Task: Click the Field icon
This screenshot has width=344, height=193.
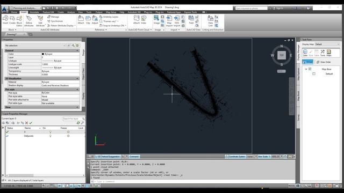Action: (191, 20)
